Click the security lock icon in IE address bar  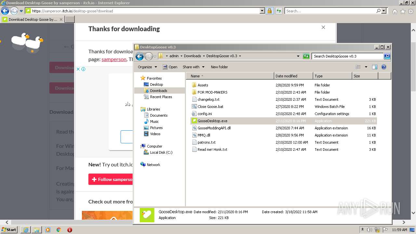click(269, 11)
